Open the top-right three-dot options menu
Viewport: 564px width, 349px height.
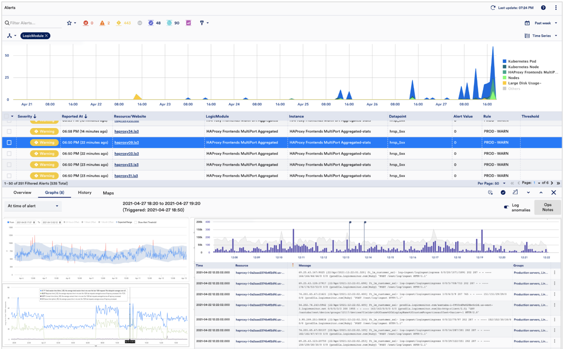coord(556,8)
